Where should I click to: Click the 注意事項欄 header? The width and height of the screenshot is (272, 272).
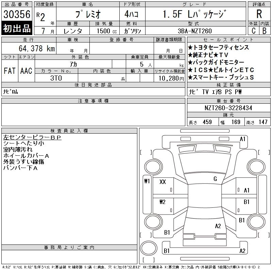point(93,101)
